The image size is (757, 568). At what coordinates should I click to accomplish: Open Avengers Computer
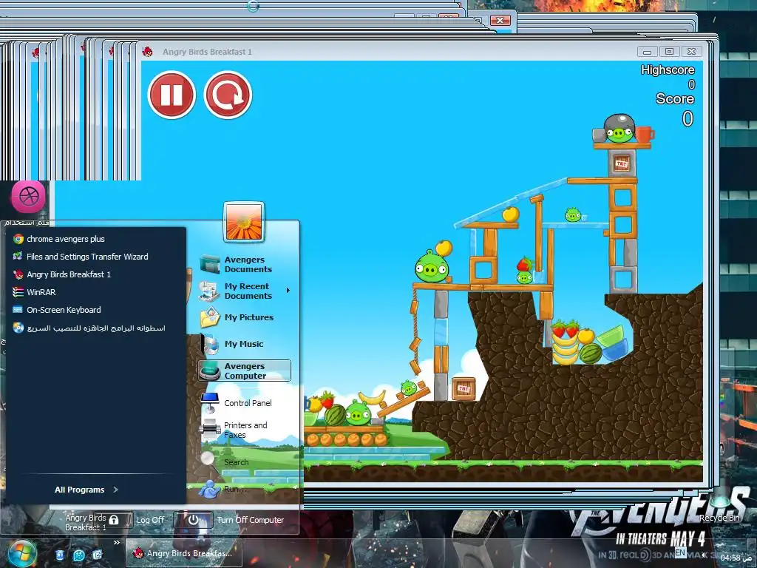[x=244, y=371]
